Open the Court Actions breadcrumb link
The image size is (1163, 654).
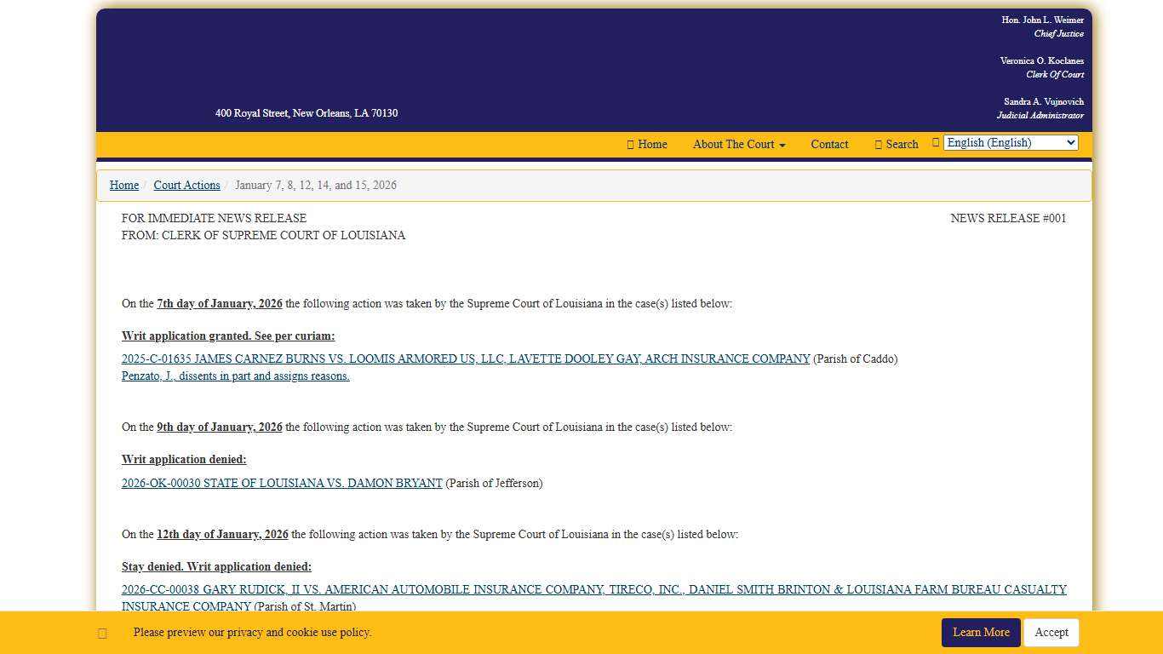(x=186, y=185)
